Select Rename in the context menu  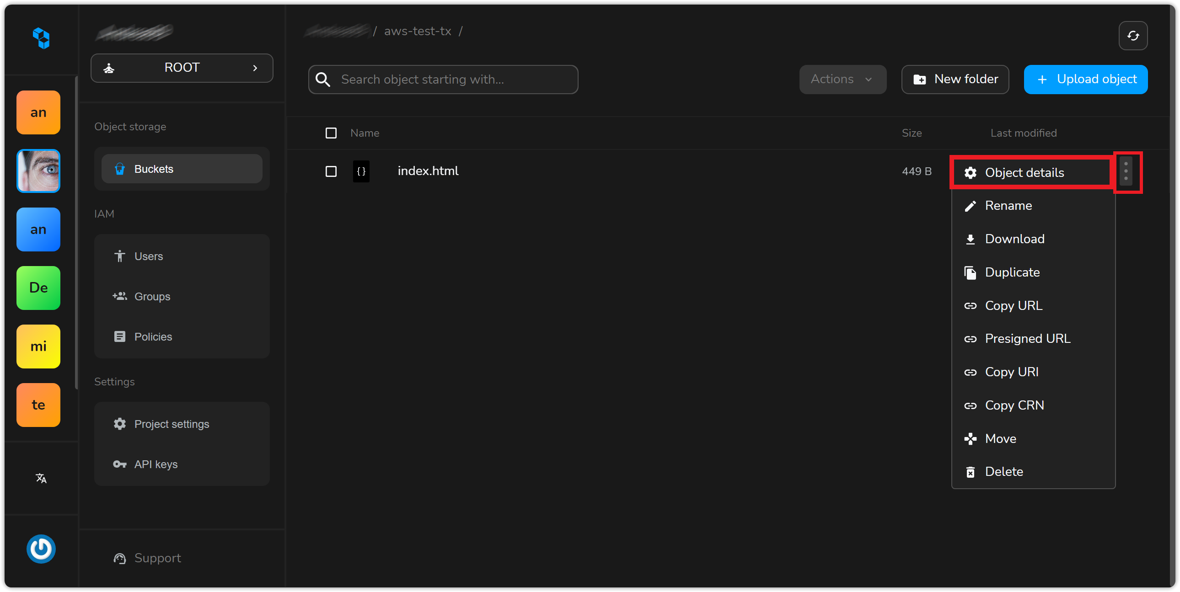coord(1033,206)
